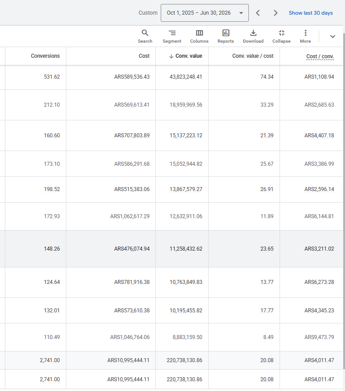Screen dimensions: 345x391
Task: Sort by Conv. value column
Action: (186, 56)
